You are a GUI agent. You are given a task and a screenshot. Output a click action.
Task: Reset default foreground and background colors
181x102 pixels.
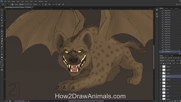[x=1, y=62]
